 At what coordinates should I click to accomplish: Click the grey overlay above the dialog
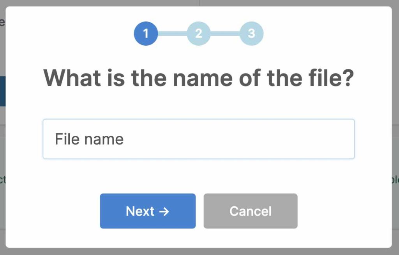coord(199,3)
